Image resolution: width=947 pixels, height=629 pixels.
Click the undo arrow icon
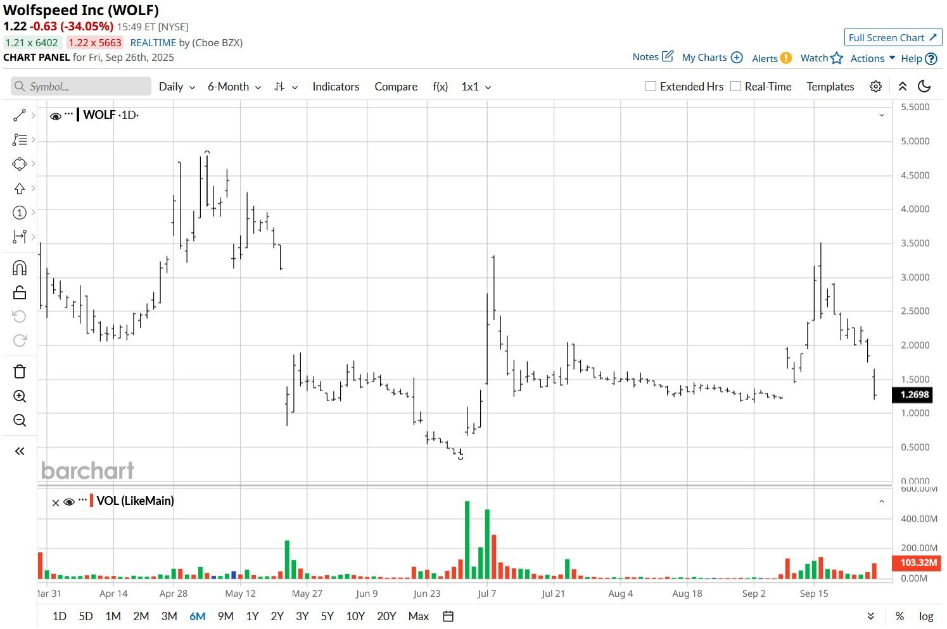coord(19,316)
